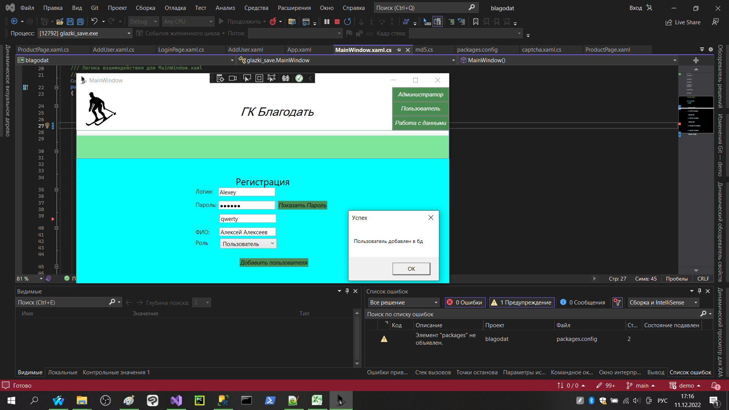Open the Git menu
Viewport: 729px width, 410px height.
pyautogui.click(x=94, y=8)
